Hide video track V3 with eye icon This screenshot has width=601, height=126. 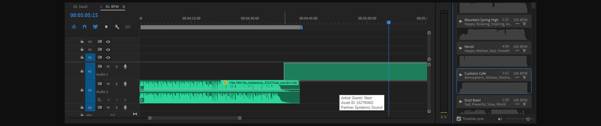108,42
